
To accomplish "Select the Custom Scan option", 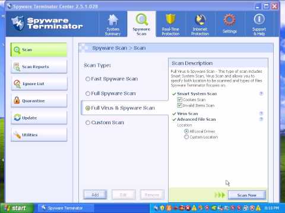I will click(x=104, y=122).
